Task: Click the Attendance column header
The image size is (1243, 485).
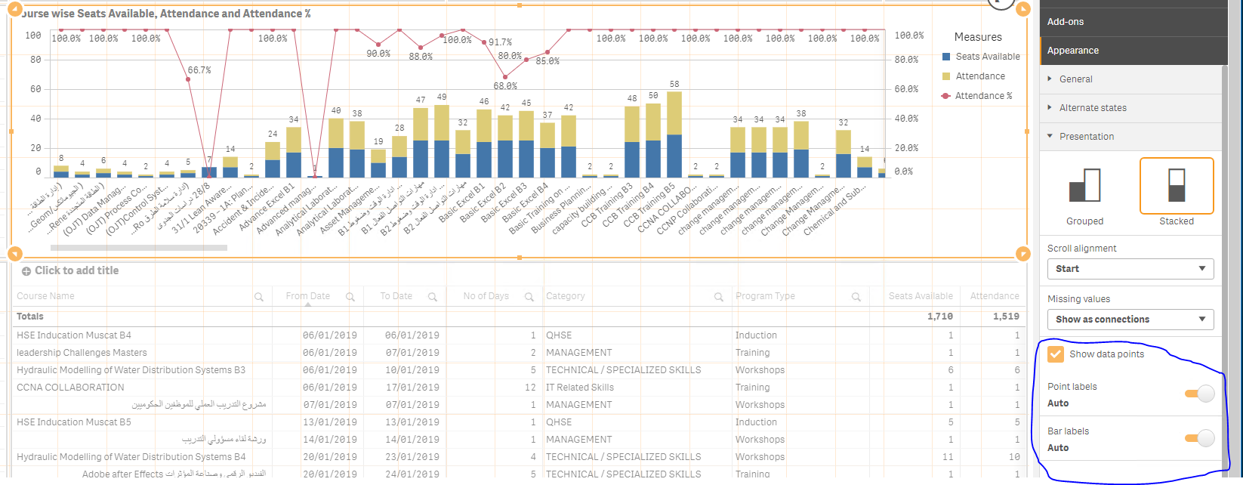Action: (x=995, y=296)
